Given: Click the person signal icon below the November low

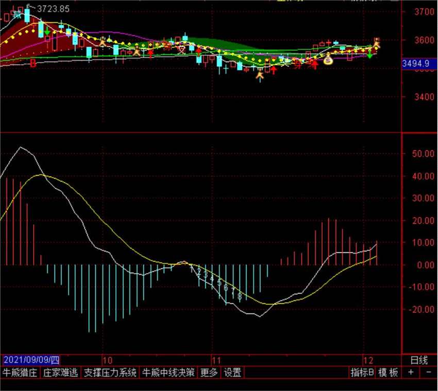Looking at the screenshot, I should (260, 75).
